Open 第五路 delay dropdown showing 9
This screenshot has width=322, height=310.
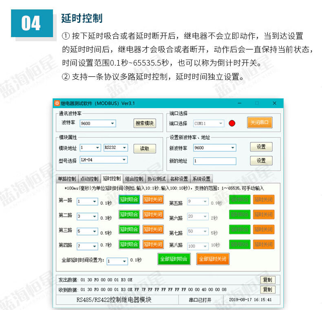click(x=198, y=201)
